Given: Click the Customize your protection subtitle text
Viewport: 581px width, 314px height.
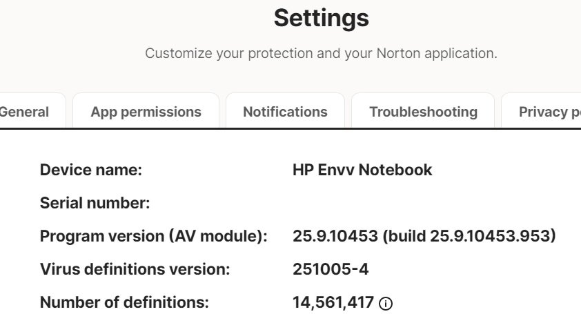Looking at the screenshot, I should [321, 53].
